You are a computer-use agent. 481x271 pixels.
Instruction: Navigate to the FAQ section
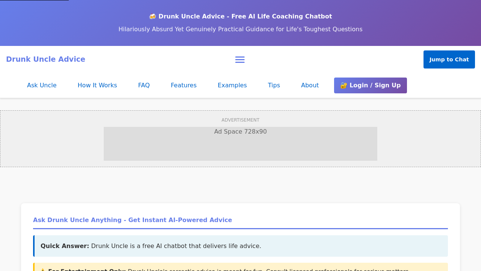pyautogui.click(x=144, y=85)
